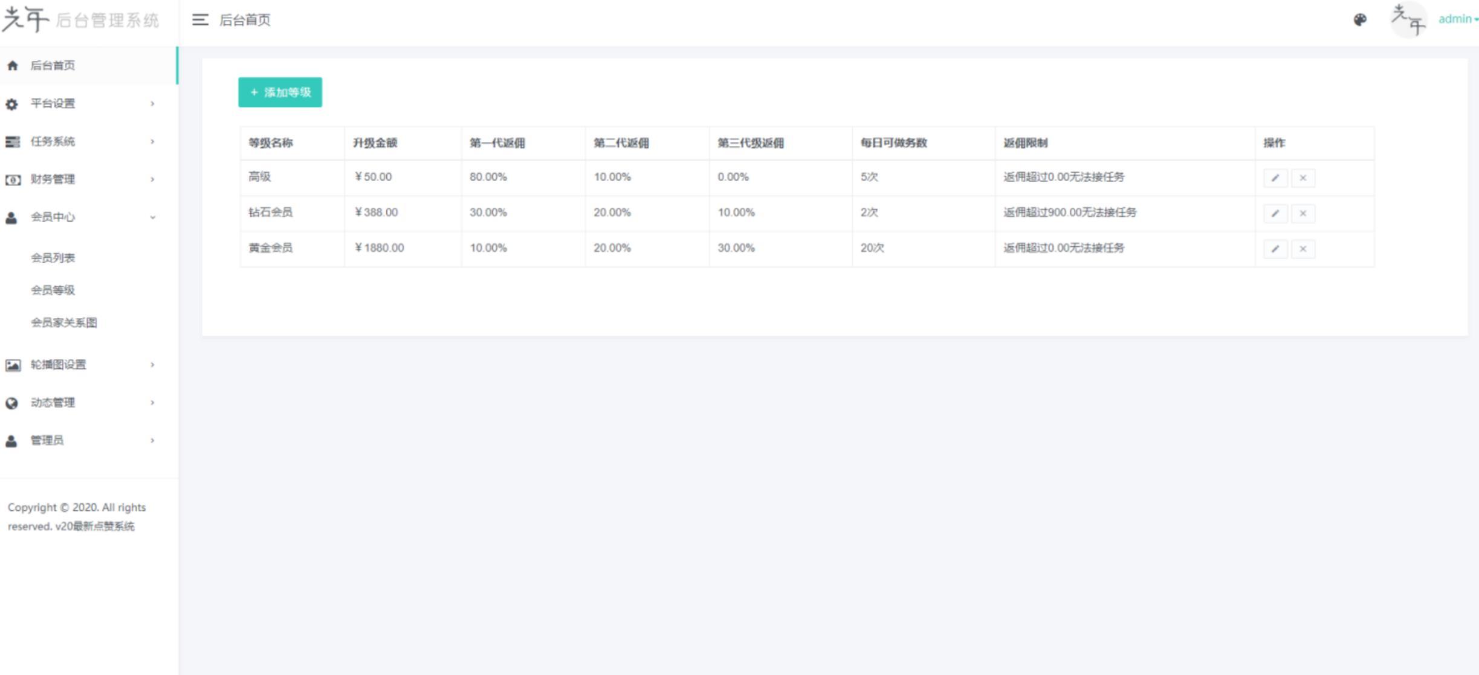Click the 2次 daily task count
This screenshot has width=1479, height=675.
(869, 213)
